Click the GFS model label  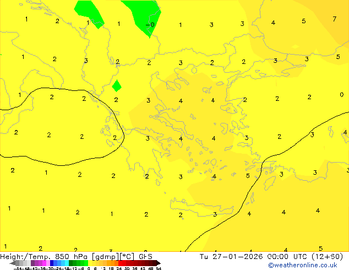pyautogui.click(x=145, y=256)
